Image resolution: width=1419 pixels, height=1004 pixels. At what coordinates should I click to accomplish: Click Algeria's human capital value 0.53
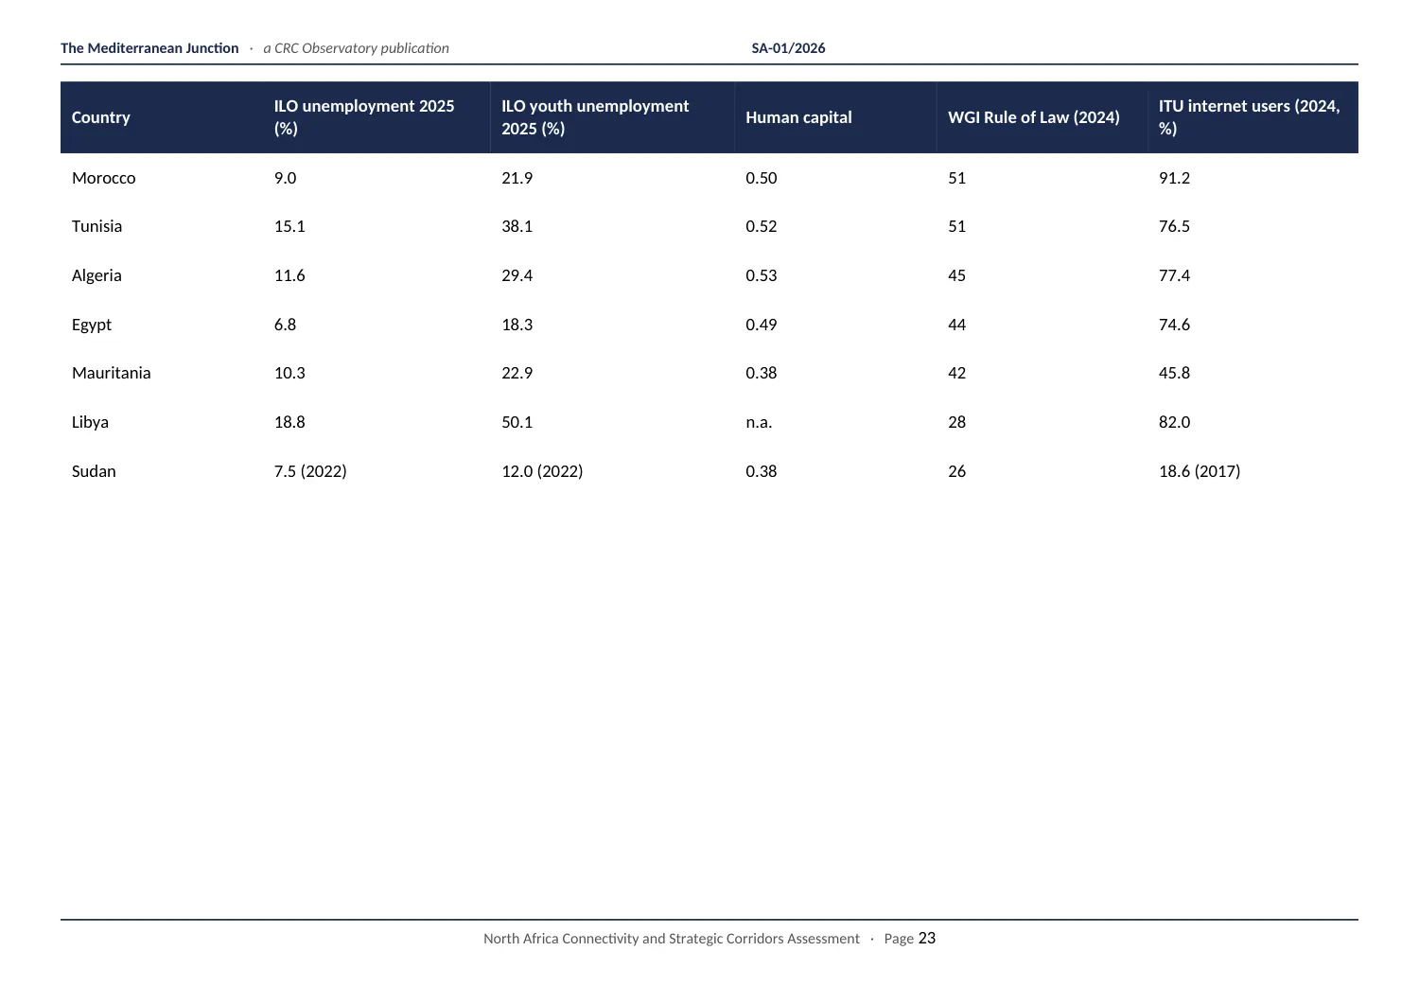click(761, 275)
